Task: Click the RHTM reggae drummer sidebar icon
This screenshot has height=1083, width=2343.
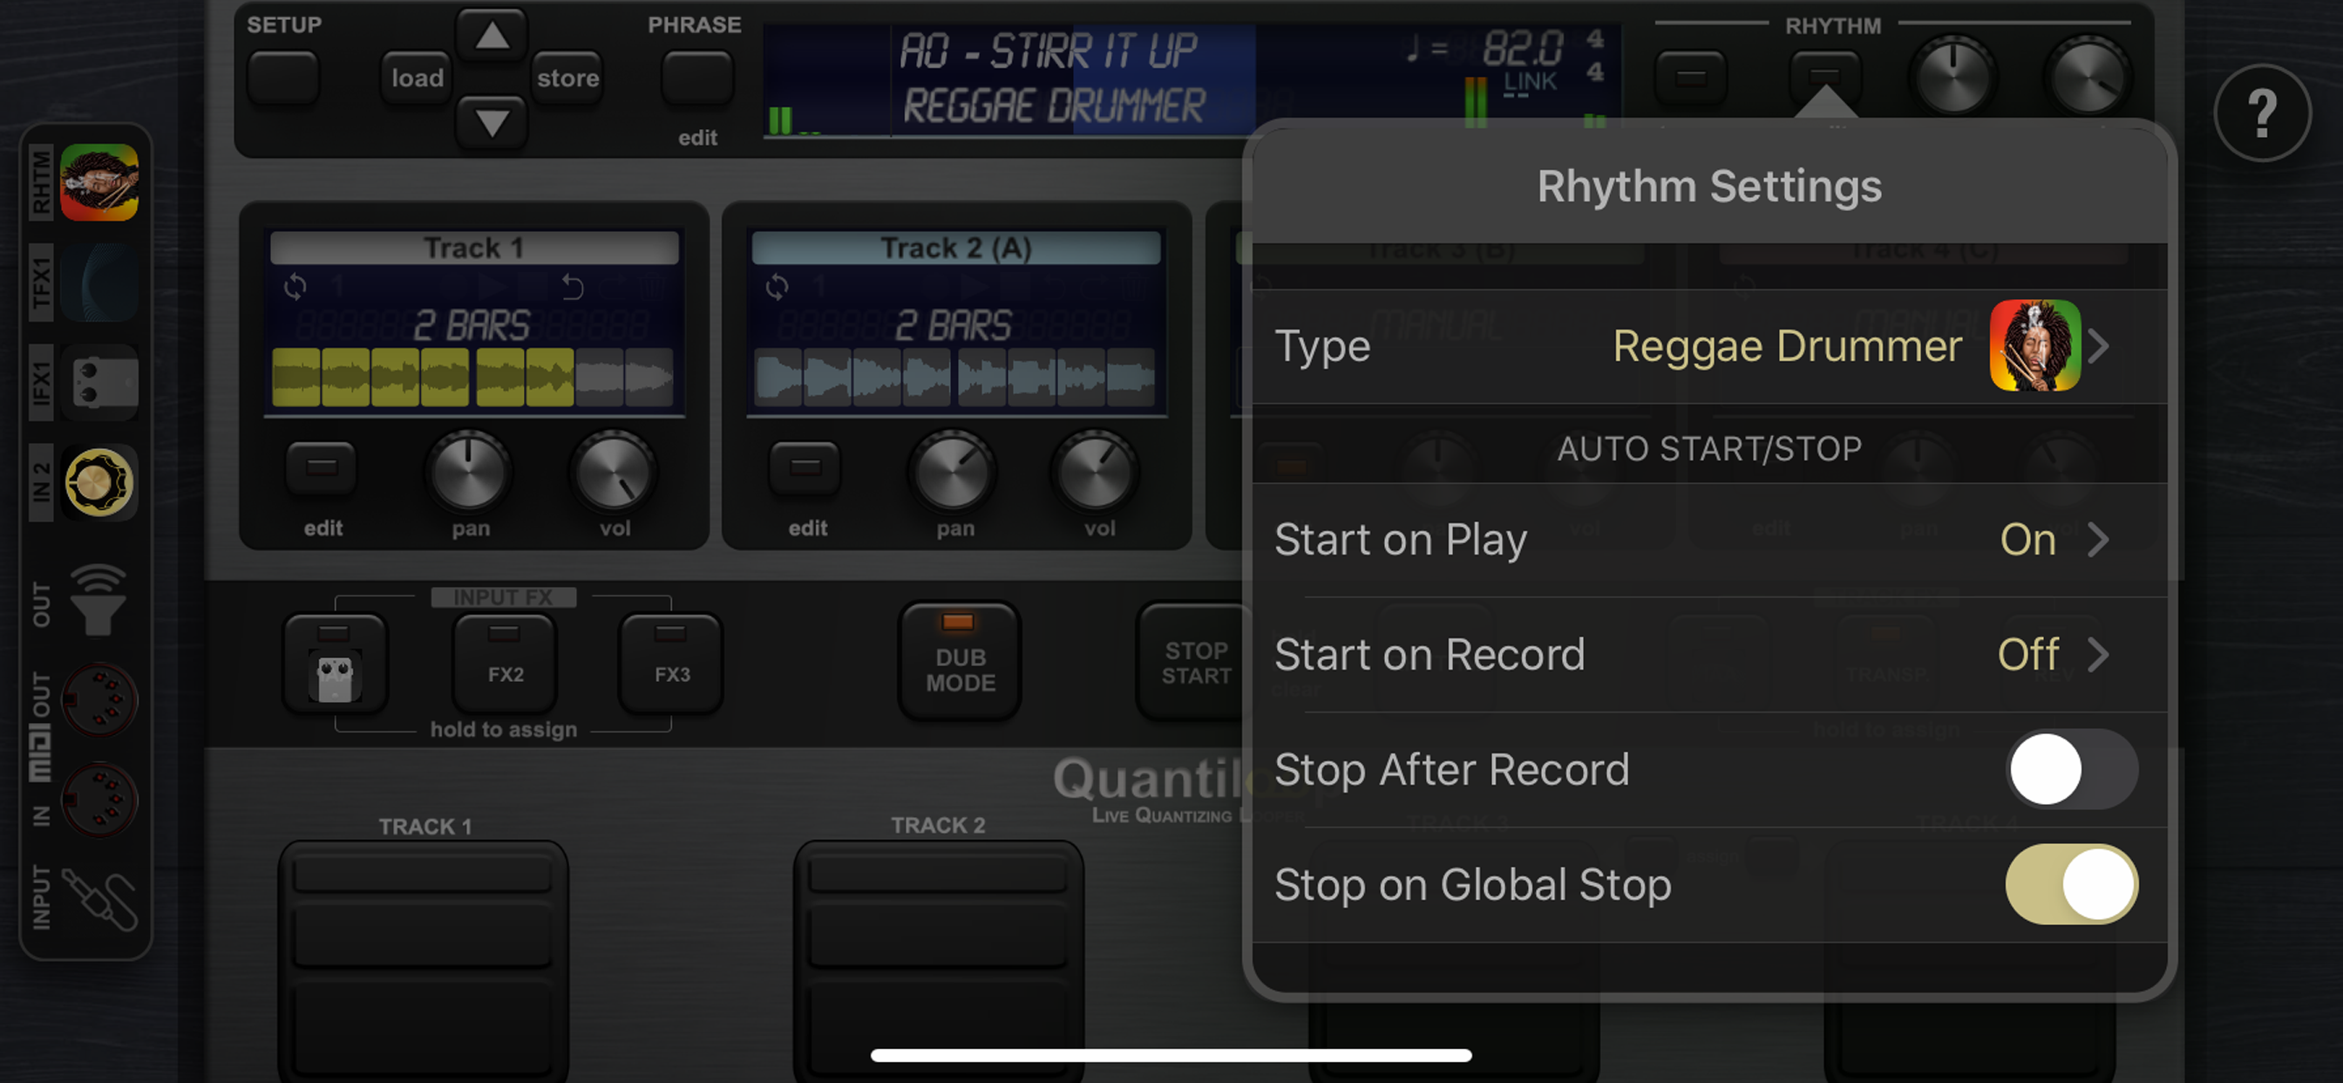Action: 99,182
